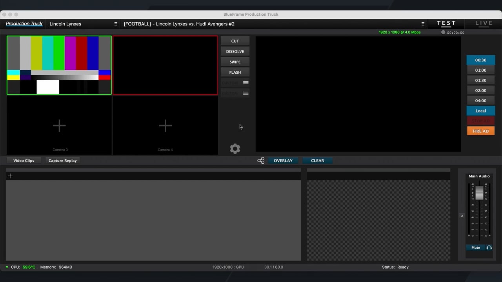Select the 01:30 ad duration
The height and width of the screenshot is (282, 502).
481,80
